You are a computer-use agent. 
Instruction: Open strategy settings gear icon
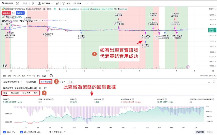40,88
